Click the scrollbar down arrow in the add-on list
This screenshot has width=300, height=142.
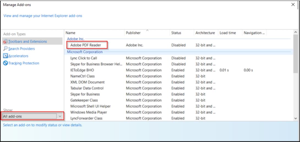[296, 118]
